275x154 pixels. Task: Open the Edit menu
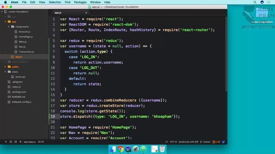click(x=33, y=2)
